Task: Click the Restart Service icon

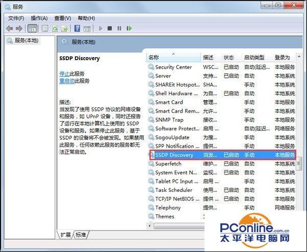Action: [x=129, y=29]
